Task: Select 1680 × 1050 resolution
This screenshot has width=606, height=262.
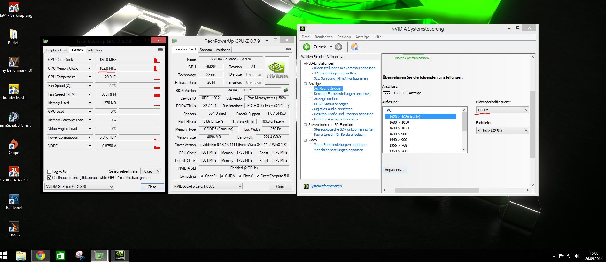Action: click(399, 122)
